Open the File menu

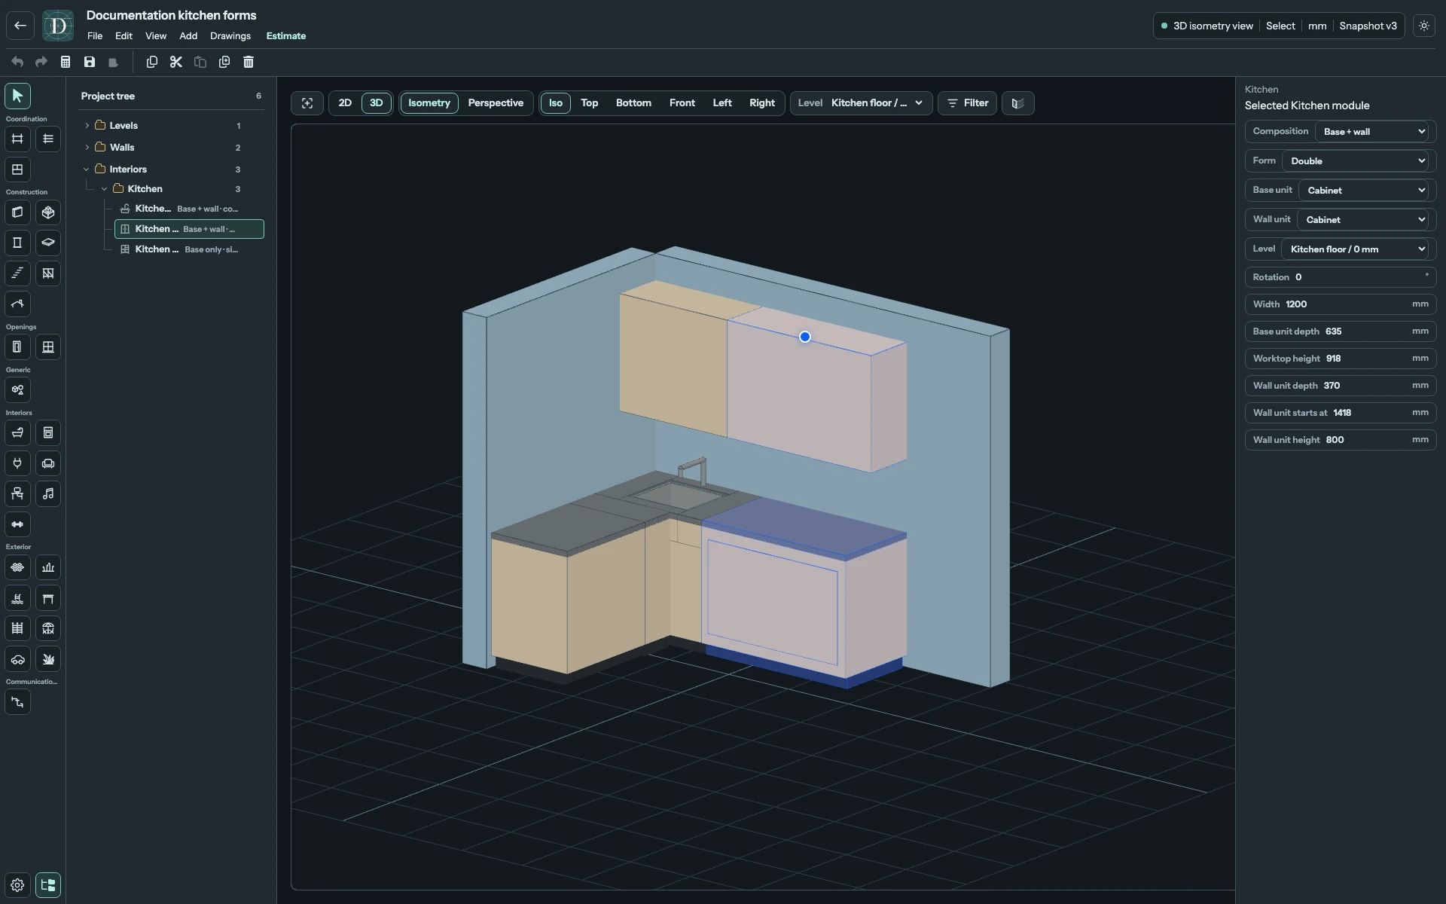pos(95,36)
